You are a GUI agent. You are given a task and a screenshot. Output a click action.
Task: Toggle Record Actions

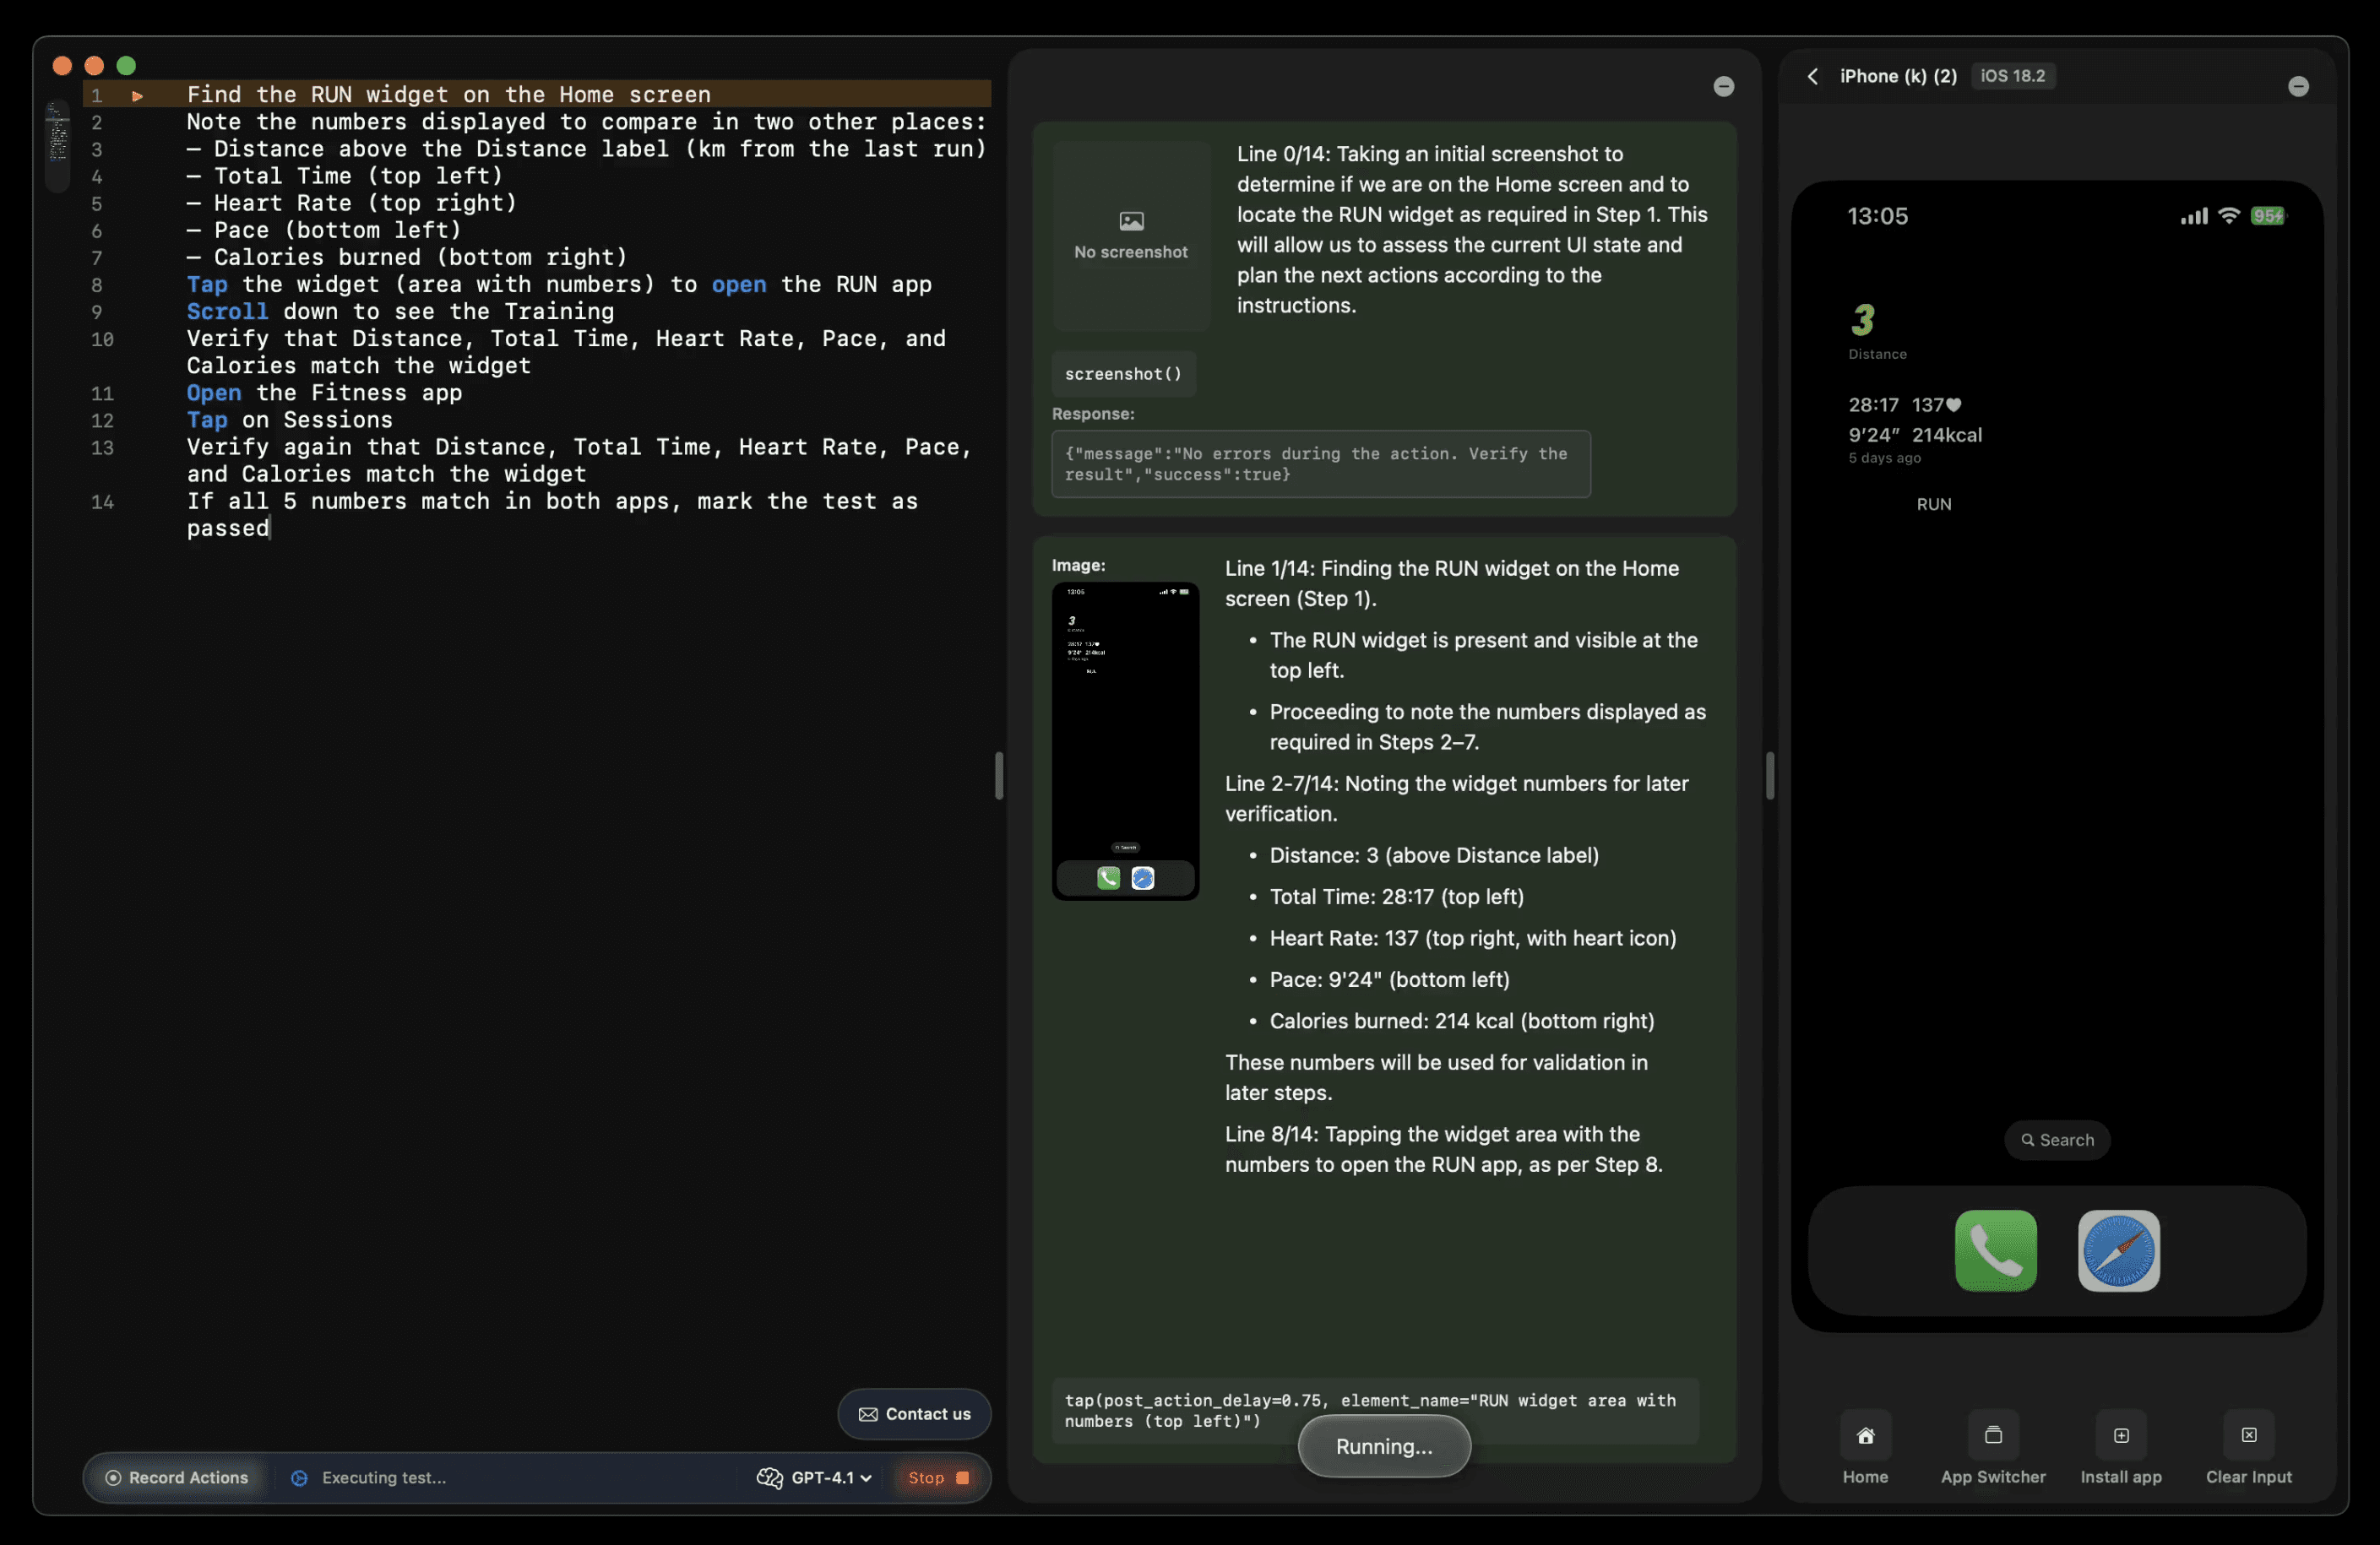177,1477
